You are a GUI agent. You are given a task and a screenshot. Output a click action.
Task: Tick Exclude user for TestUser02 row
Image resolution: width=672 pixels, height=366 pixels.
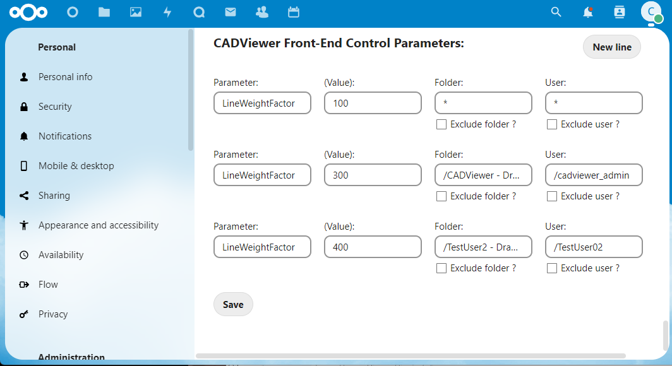(x=552, y=268)
